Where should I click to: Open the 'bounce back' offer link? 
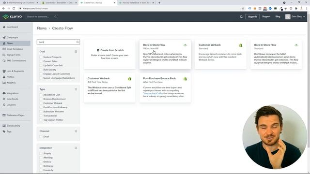pyautogui.click(x=153, y=93)
